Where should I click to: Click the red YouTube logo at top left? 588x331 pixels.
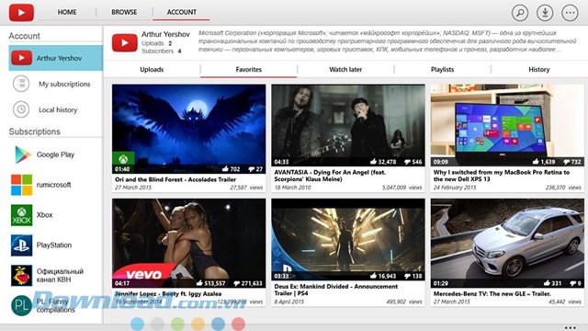[x=21, y=12]
